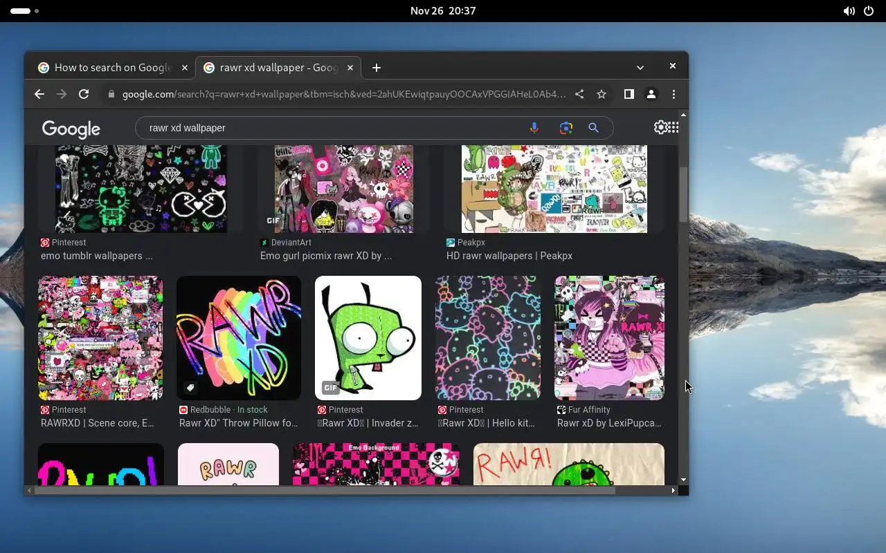Viewport: 886px width, 553px height.
Task: Go to the Google logo home
Action: tap(71, 129)
